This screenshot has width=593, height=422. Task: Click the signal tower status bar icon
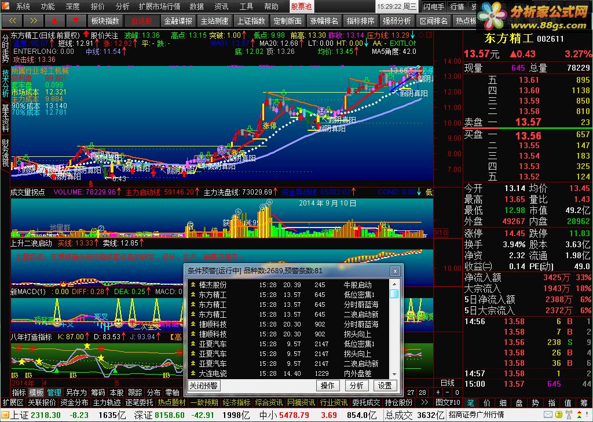coord(568,415)
